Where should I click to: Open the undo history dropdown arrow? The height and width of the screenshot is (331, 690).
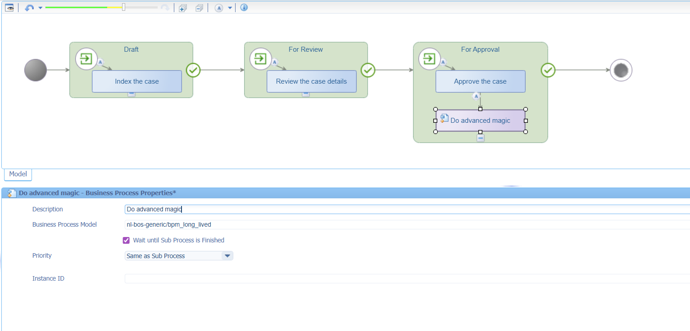40,8
